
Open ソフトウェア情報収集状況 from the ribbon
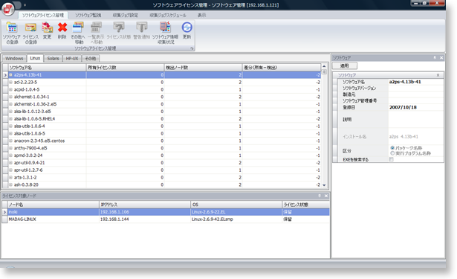pyautogui.click(x=165, y=33)
